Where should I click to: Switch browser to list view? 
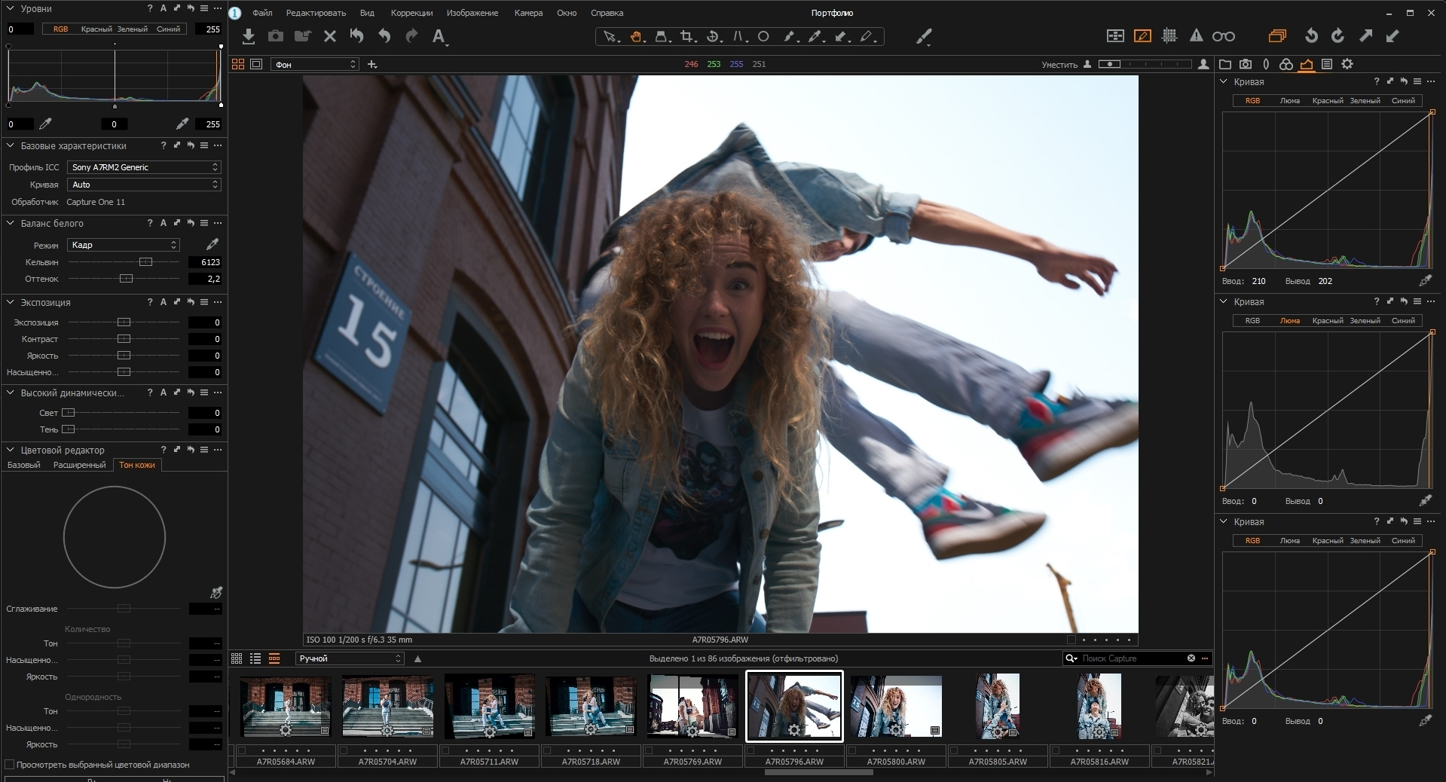tap(255, 658)
